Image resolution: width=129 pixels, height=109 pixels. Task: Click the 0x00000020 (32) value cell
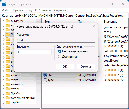[114, 80]
